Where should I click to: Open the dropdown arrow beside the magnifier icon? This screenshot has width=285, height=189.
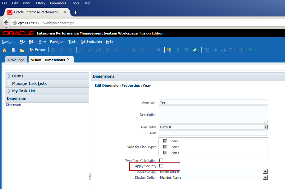pyautogui.click(x=235, y=50)
